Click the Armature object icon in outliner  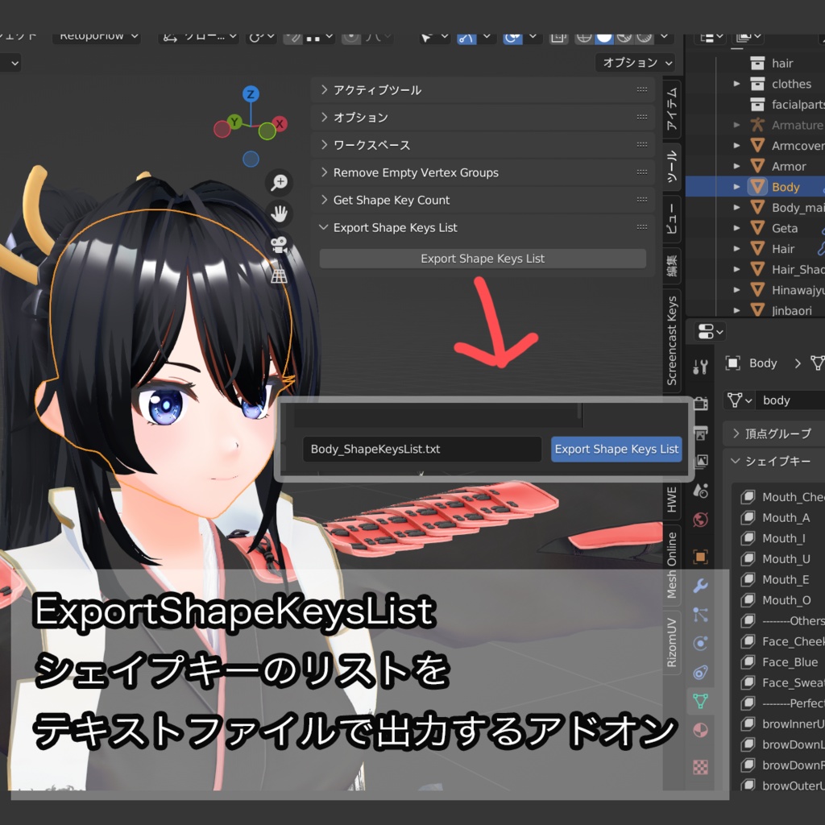757,125
